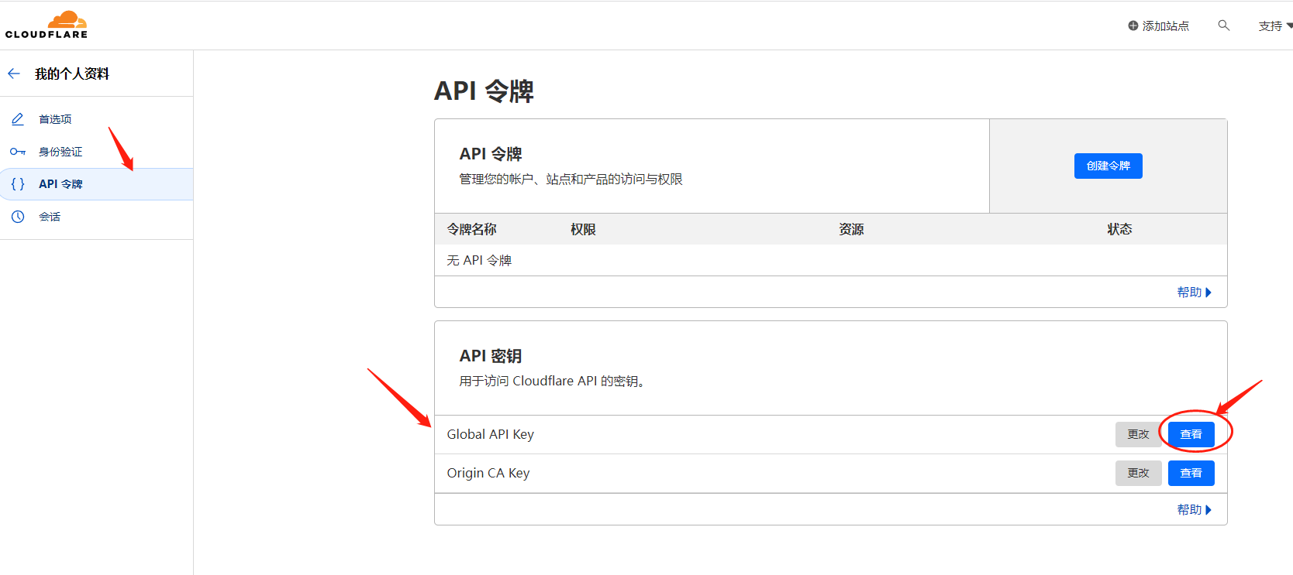Click the 权限 column header
This screenshot has height=575, width=1293.
coord(583,229)
